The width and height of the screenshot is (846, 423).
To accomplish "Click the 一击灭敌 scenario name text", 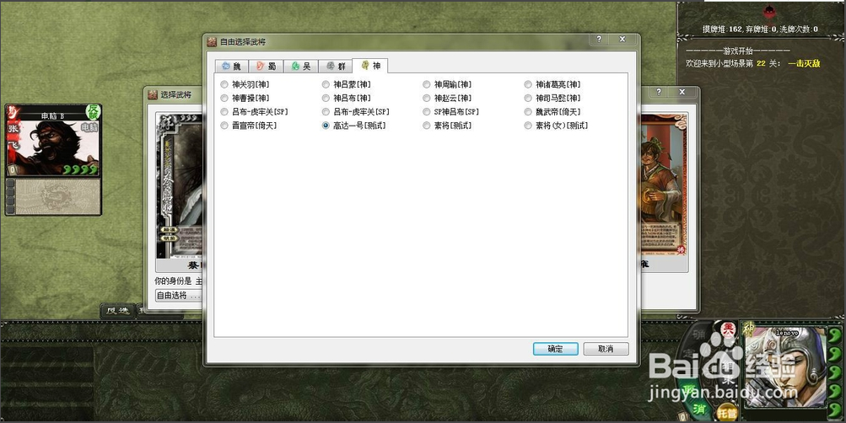I will [804, 63].
